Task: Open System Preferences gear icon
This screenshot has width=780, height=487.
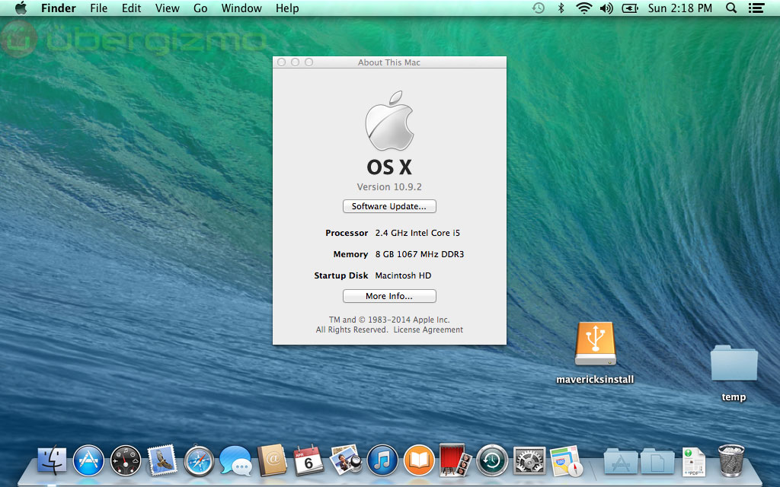Action: [529, 460]
